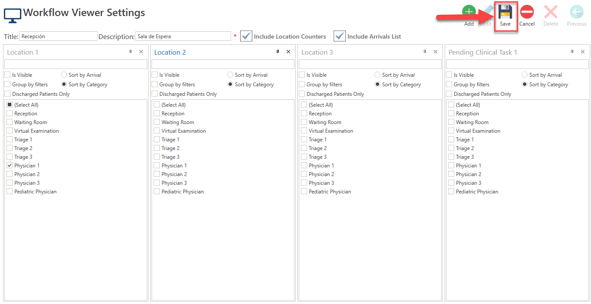591x304 pixels.
Task: Check Physician 2 in Pending Clinical Task 1
Action: pos(451,174)
